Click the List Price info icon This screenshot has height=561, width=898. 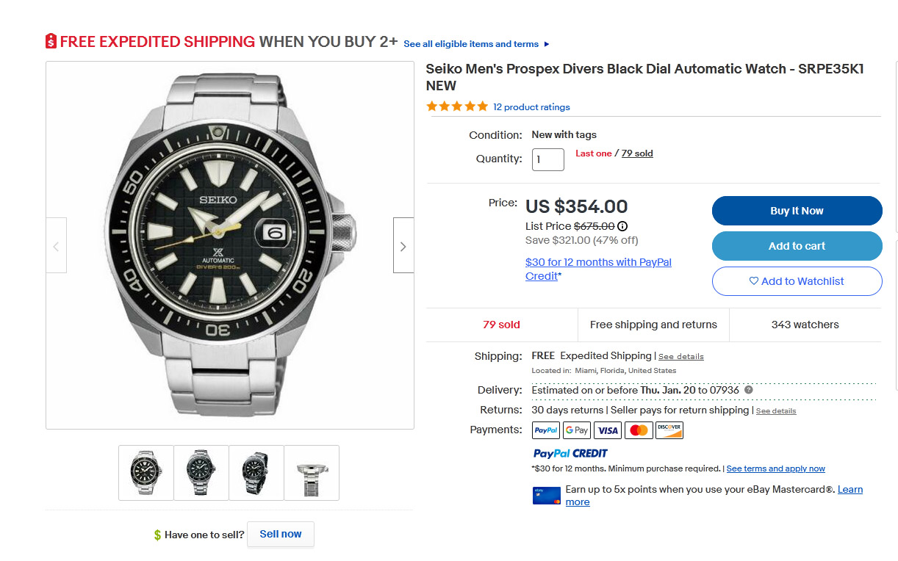pos(622,227)
